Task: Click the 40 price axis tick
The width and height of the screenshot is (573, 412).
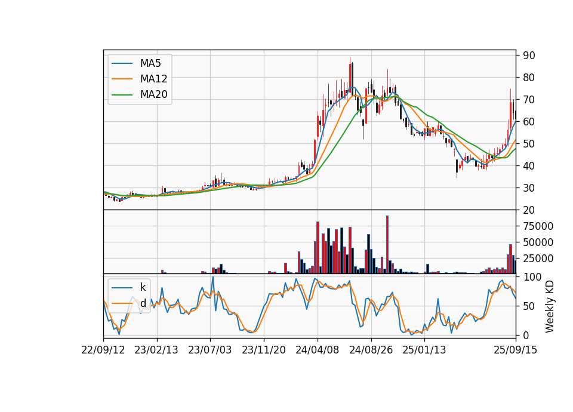Action: pyautogui.click(x=529, y=166)
